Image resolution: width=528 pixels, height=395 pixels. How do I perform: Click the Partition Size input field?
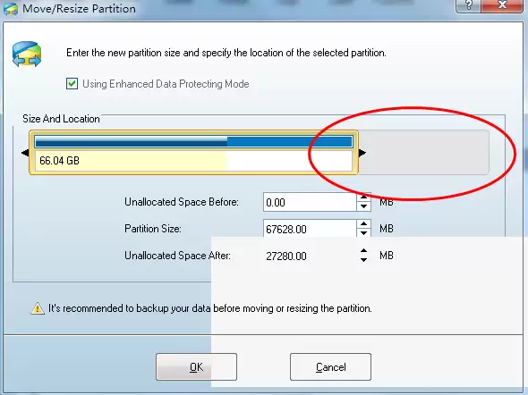(310, 229)
